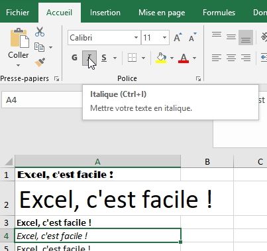
Task: Select row 2 header
Action: [x=7, y=199]
